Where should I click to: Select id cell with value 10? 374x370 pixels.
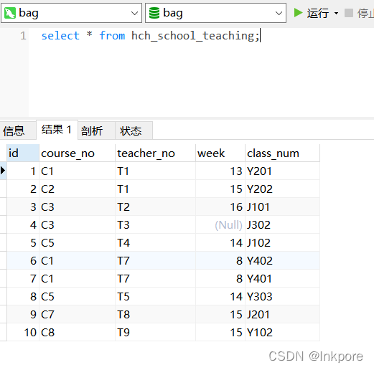pyautogui.click(x=23, y=332)
